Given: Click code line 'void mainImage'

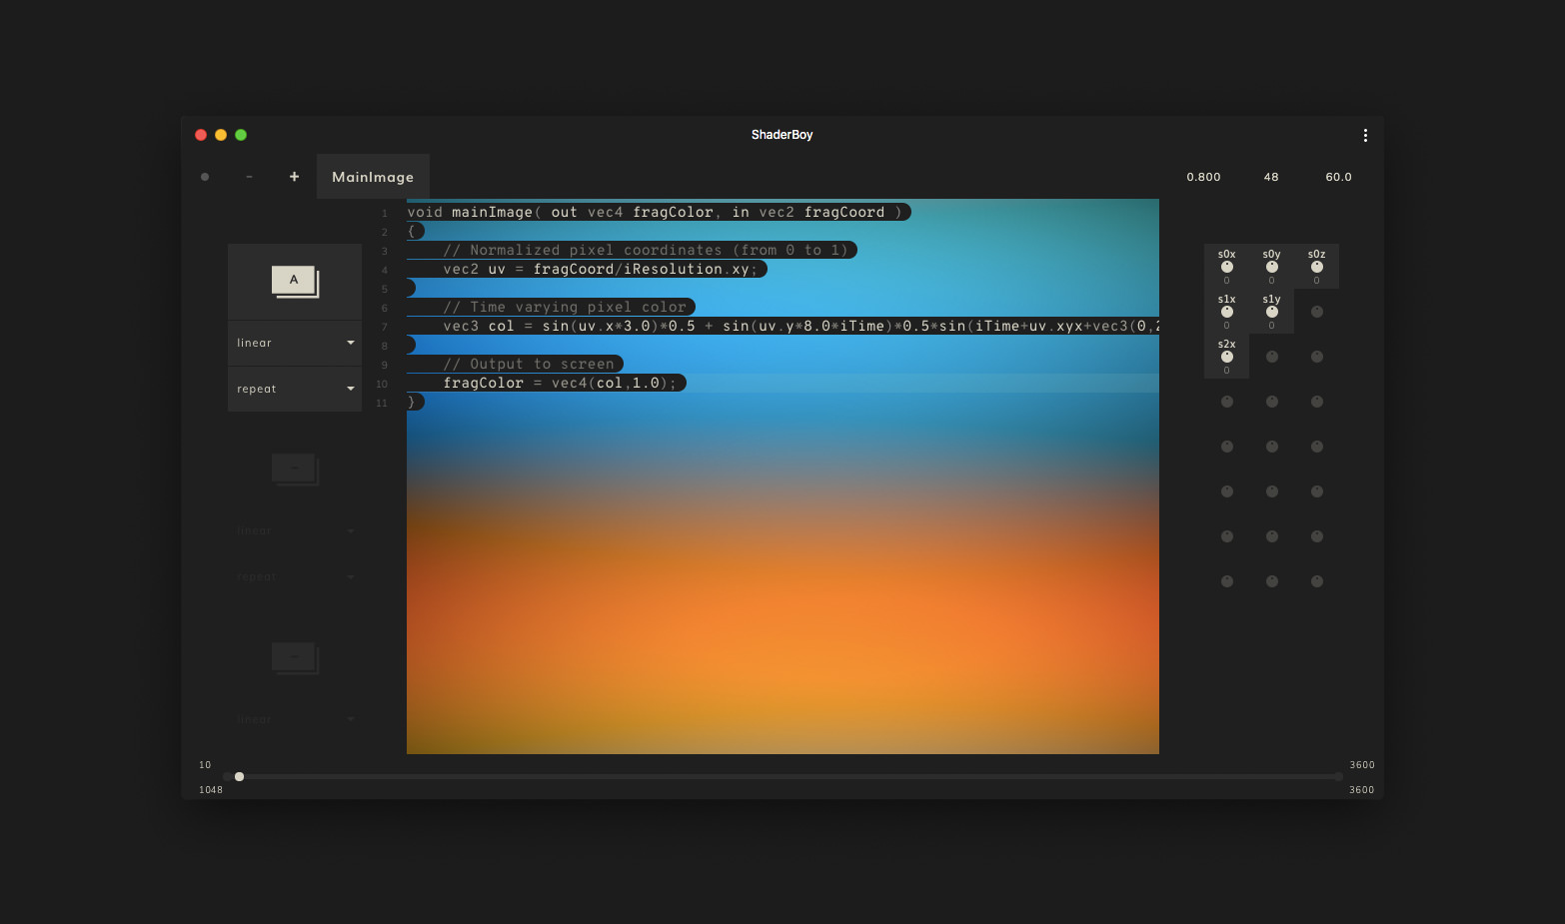Looking at the screenshot, I should click(659, 212).
